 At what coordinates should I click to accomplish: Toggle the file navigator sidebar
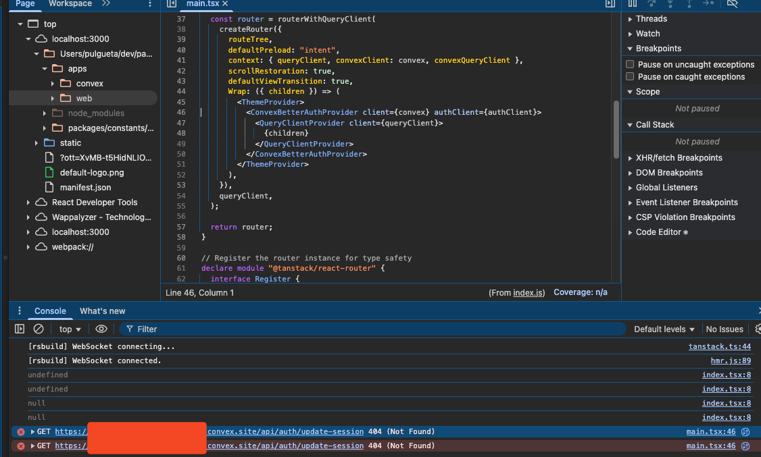(x=172, y=3)
